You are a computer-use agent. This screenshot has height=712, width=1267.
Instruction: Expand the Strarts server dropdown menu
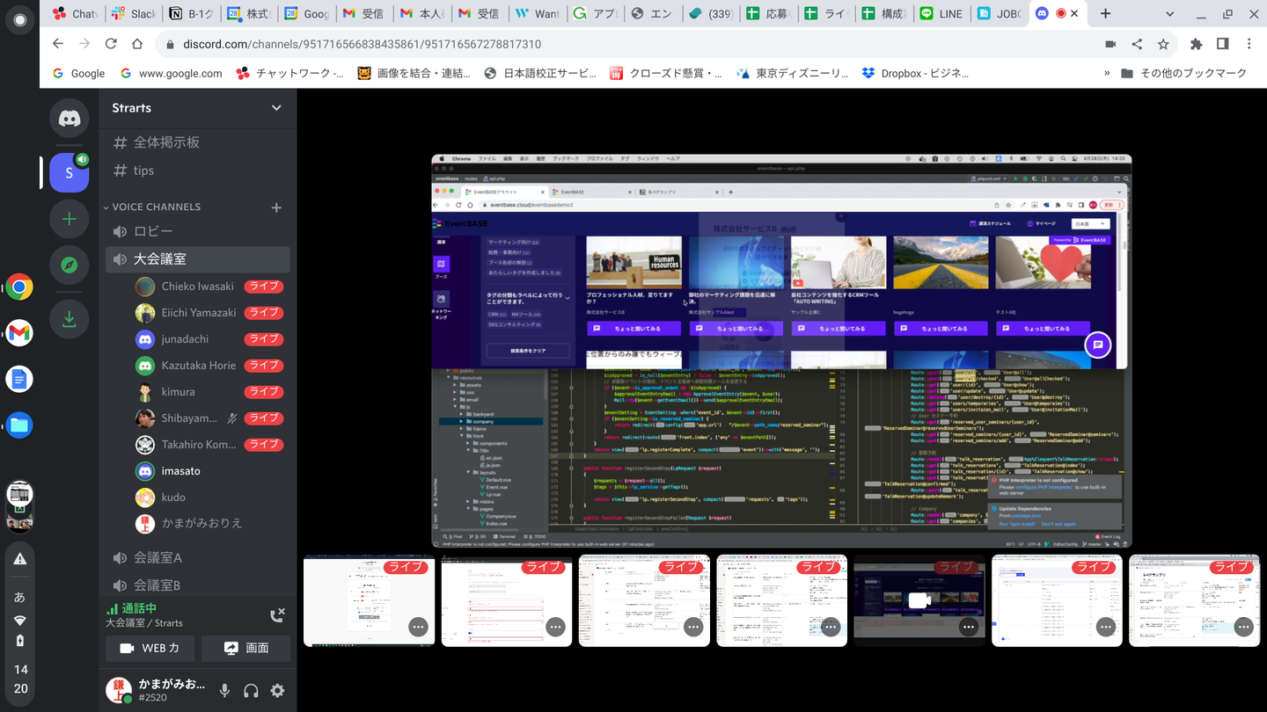[276, 108]
